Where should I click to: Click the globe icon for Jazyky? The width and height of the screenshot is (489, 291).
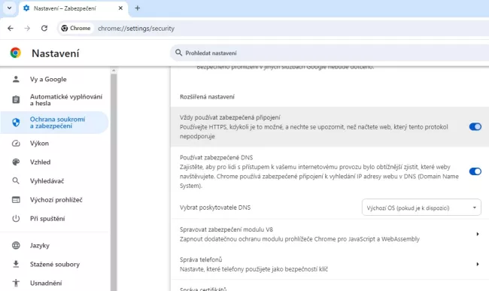[x=16, y=246]
